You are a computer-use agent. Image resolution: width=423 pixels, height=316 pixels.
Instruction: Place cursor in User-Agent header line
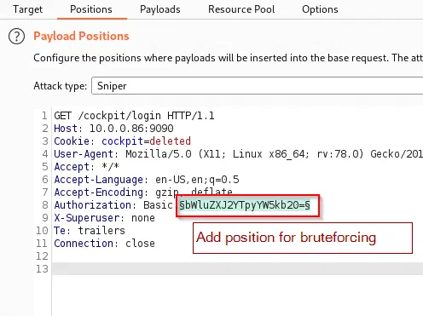[238, 154]
